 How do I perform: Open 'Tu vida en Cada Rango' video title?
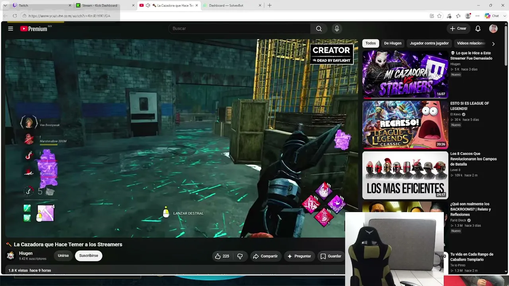pyautogui.click(x=472, y=257)
